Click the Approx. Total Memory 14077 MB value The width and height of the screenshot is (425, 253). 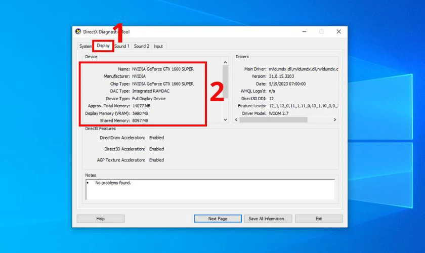click(141, 106)
